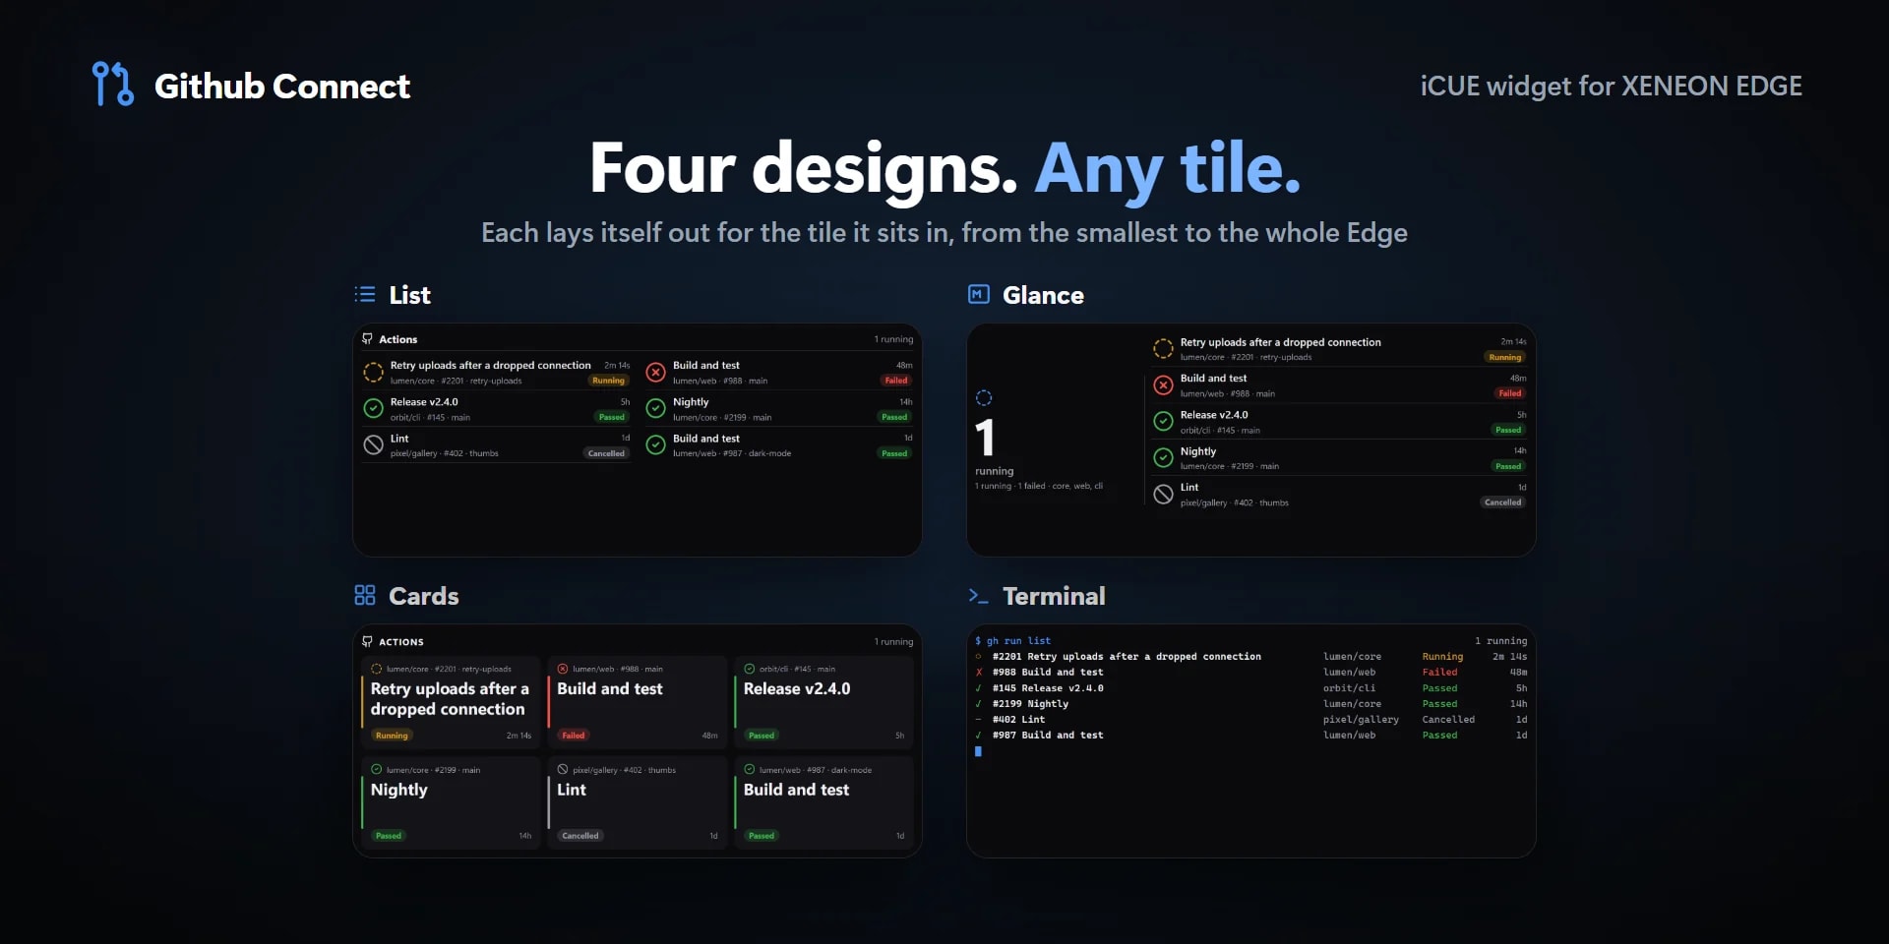The height and width of the screenshot is (944, 1889).
Task: Click the Cancelled badge in Glance widget
Action: tap(1502, 502)
